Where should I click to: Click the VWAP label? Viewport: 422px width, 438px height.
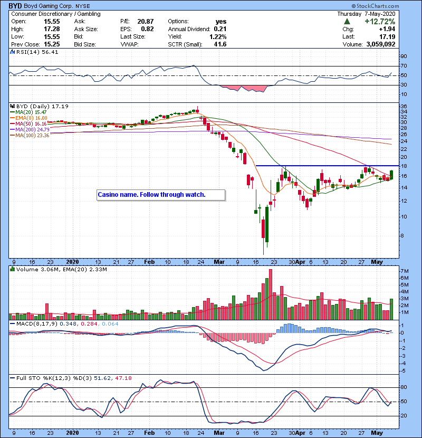click(129, 44)
